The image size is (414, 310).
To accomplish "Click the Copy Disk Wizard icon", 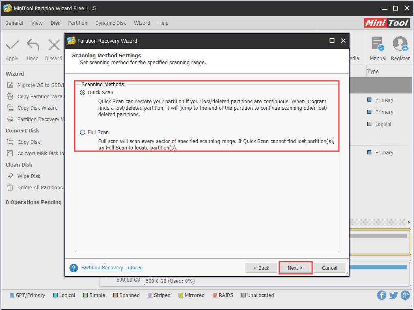I will pos(10,108).
